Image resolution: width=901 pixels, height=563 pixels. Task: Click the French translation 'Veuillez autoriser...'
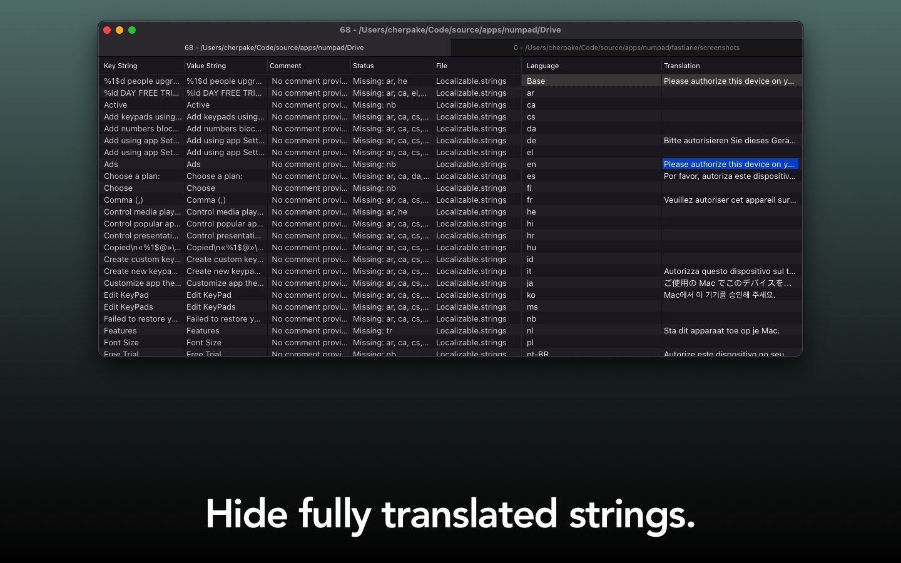click(x=730, y=200)
